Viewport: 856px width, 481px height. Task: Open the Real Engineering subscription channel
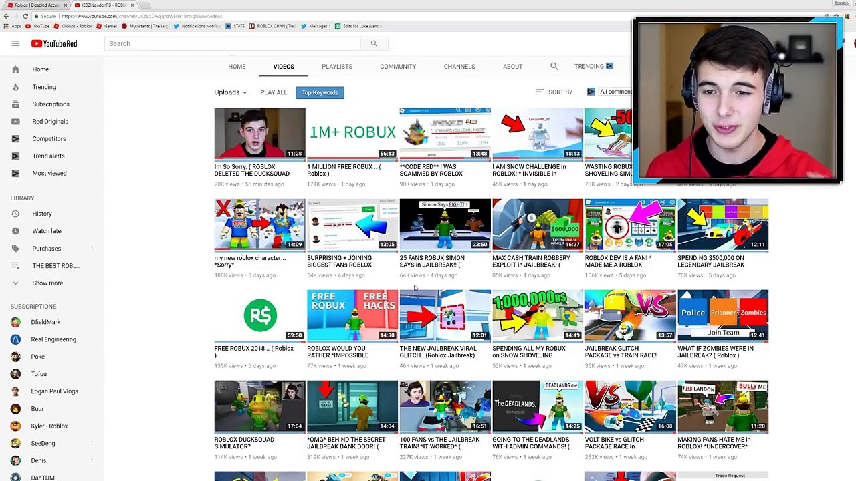[x=53, y=339]
